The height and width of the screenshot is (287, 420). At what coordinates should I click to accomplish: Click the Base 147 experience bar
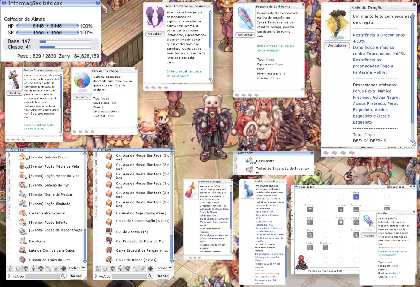[65, 42]
